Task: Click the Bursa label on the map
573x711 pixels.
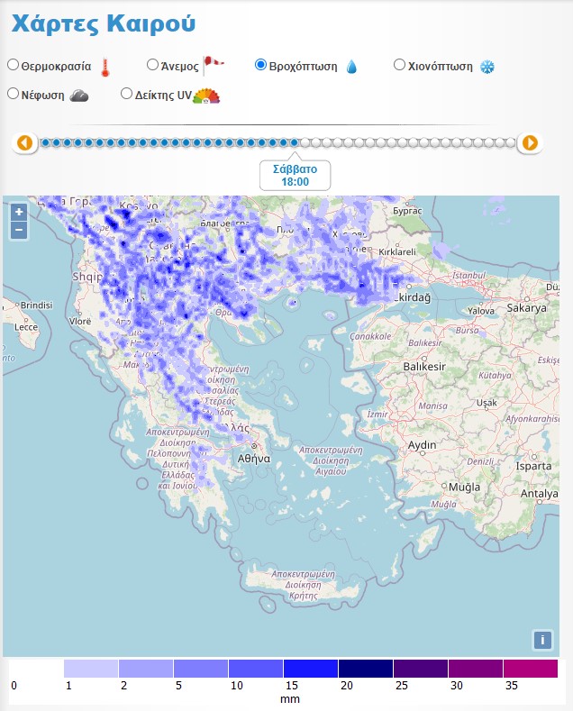Action: click(x=467, y=331)
